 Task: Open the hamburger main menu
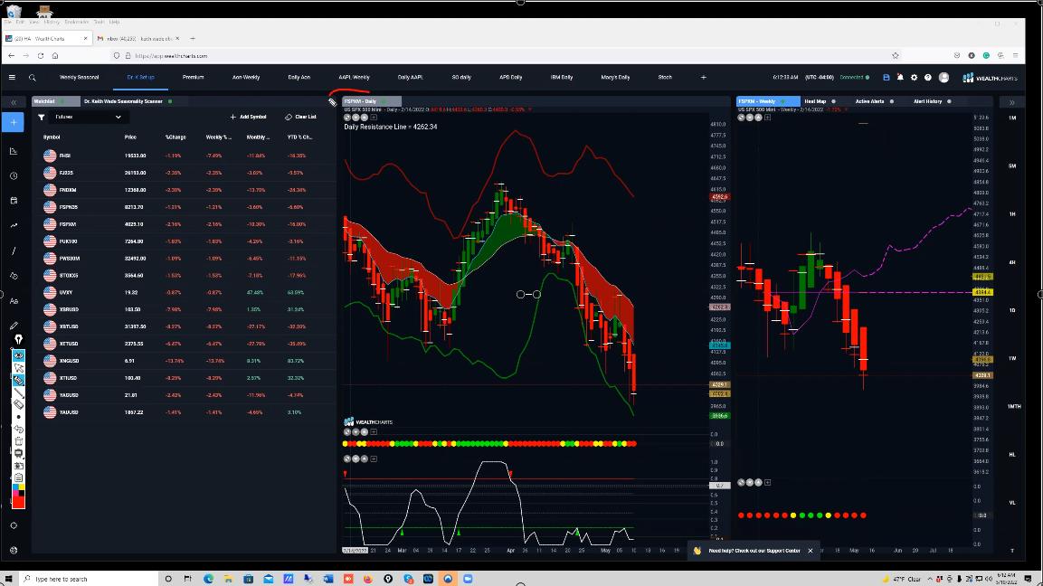point(12,78)
